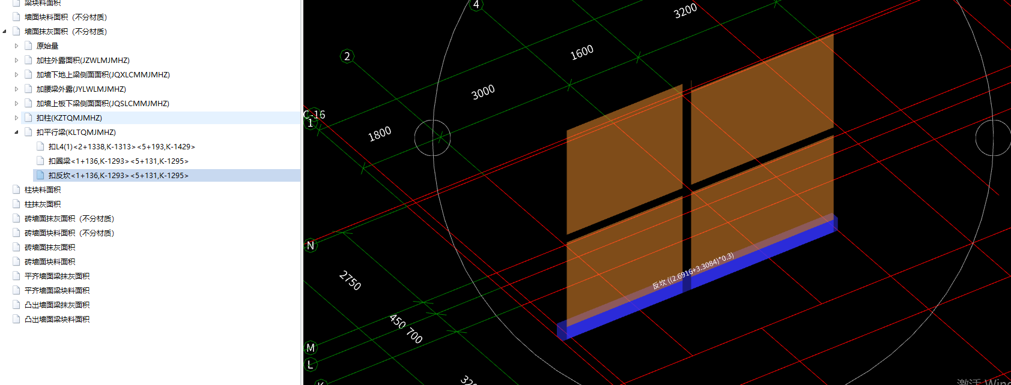Select 扣圈梁 deduction entry
This screenshot has width=1011, height=385.
coord(118,161)
